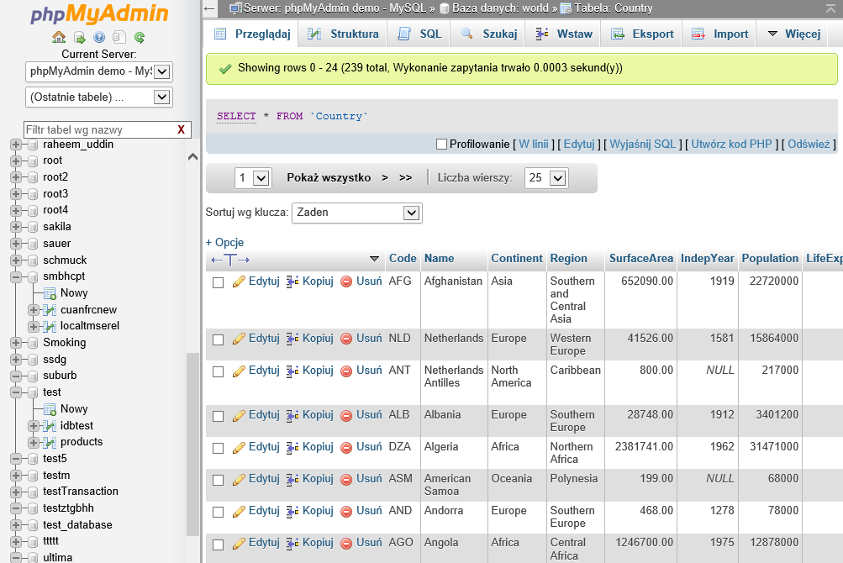Open the help question mark icon

tap(99, 37)
